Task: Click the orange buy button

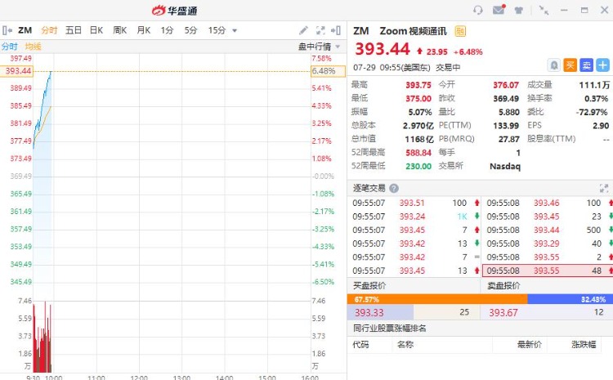Action: click(570, 65)
